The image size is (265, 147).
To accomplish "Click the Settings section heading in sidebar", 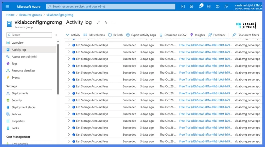I will coord(11,86).
